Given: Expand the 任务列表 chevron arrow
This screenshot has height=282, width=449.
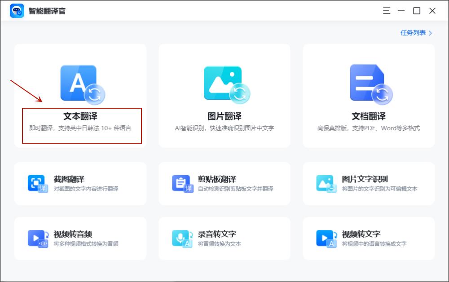Looking at the screenshot, I should click(430, 33).
